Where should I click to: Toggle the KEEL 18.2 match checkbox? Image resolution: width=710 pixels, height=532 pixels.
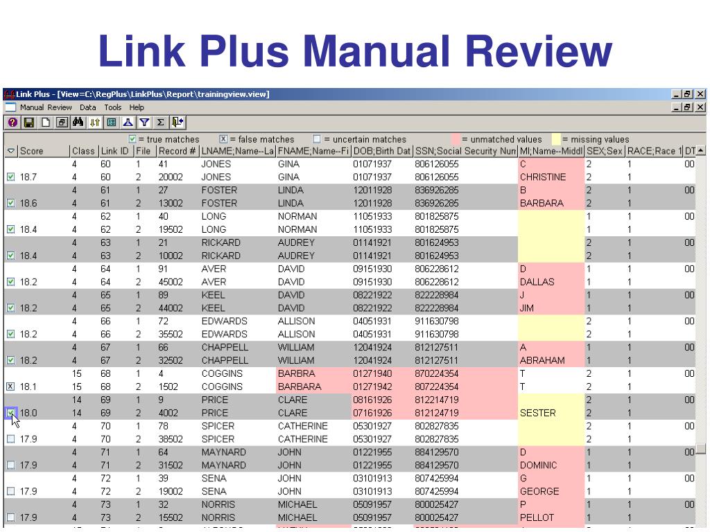11,308
